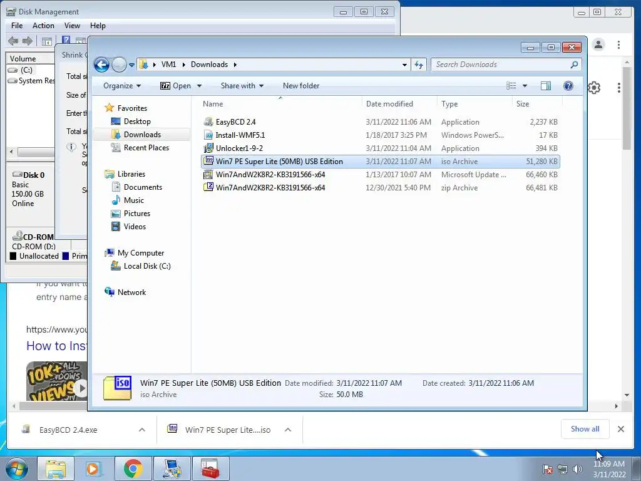
Task: Refresh the Downloads folder view
Action: 419,65
